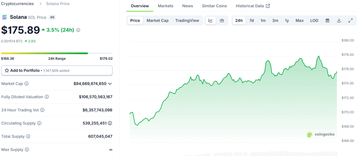This screenshot has height=156, width=357.
Task: Click the $6,357,743,098 trading volume value
Action: (x=98, y=110)
